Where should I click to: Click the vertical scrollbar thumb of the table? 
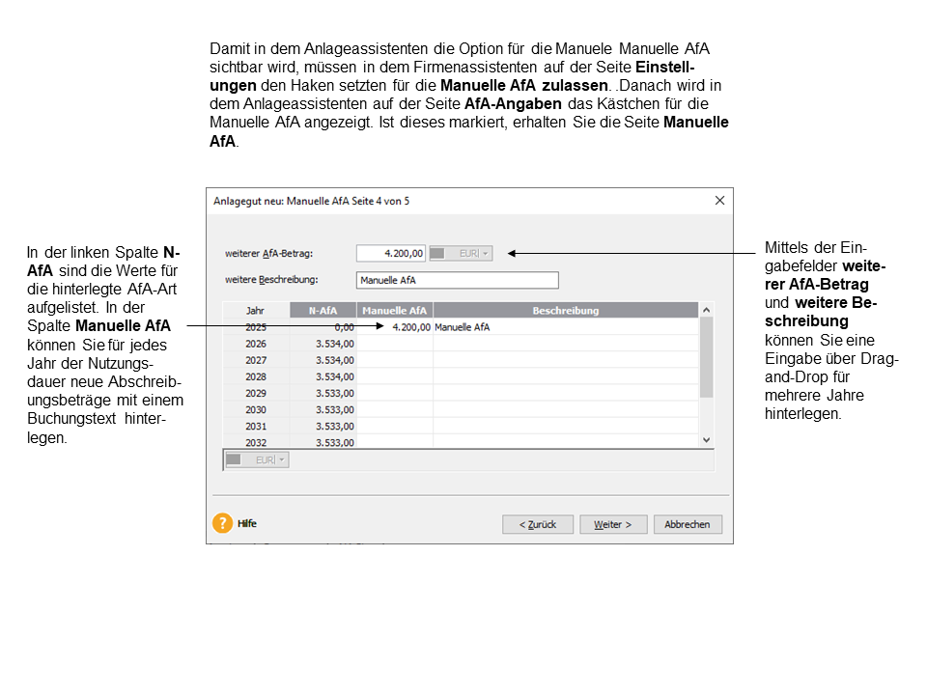(706, 355)
